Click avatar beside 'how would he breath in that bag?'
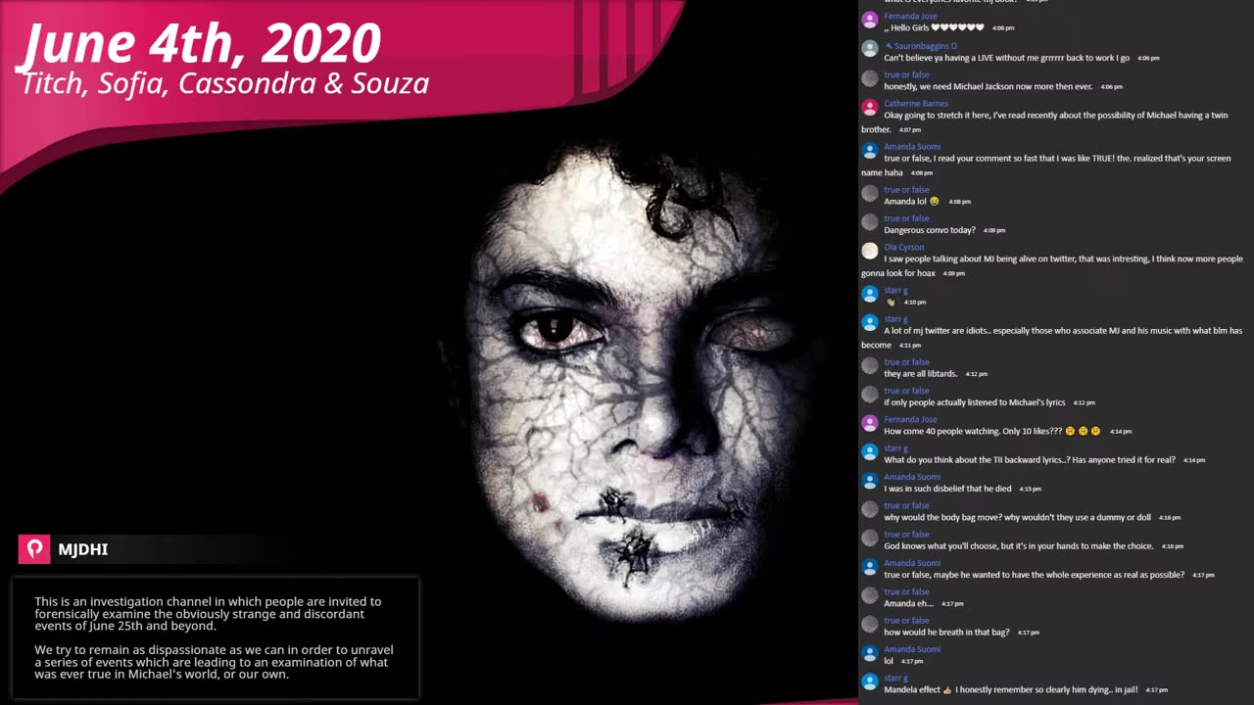The width and height of the screenshot is (1254, 705). [870, 625]
